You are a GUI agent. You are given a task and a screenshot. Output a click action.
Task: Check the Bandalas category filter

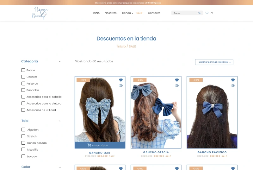(x=23, y=90)
